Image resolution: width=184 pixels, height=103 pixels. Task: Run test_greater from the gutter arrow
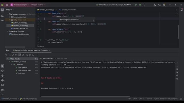[41, 29]
